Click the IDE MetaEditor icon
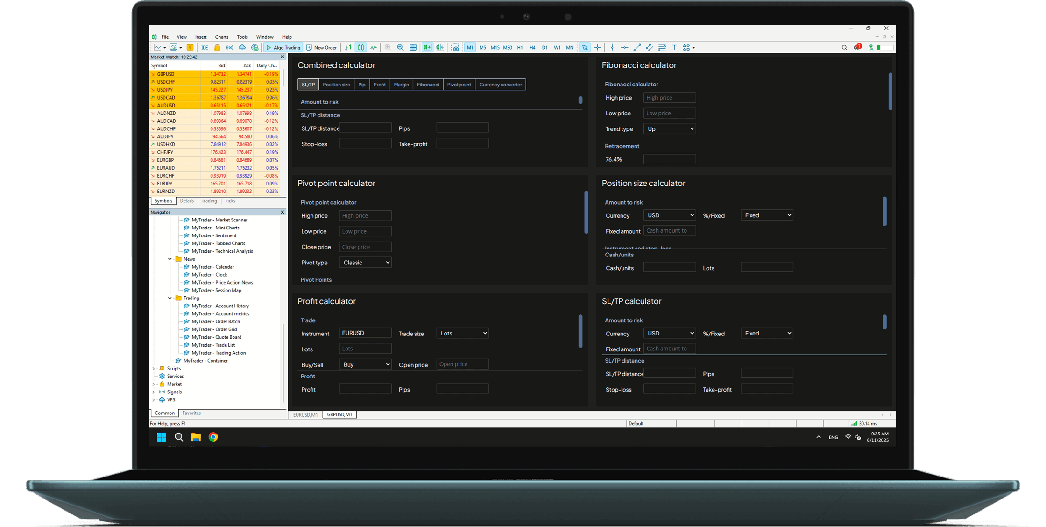 click(205, 48)
